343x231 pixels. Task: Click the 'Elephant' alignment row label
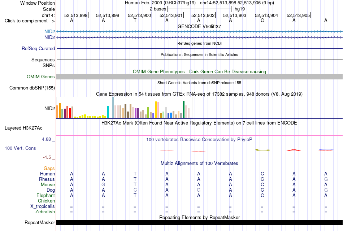point(46,195)
